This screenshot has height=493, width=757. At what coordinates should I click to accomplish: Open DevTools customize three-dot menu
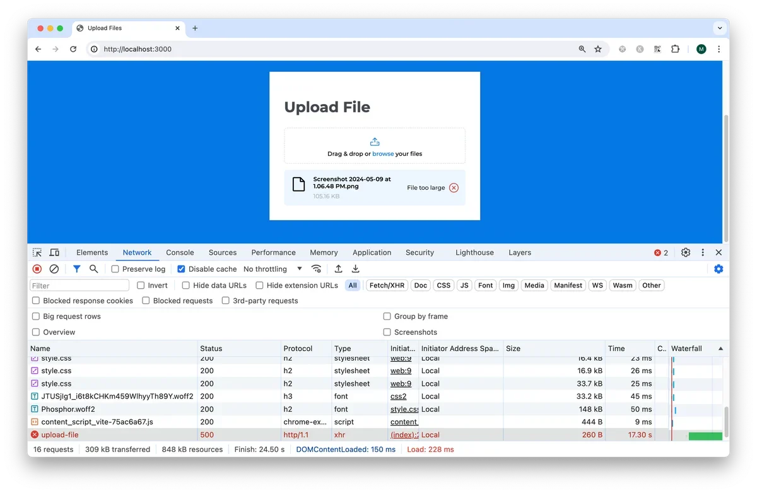[703, 252]
